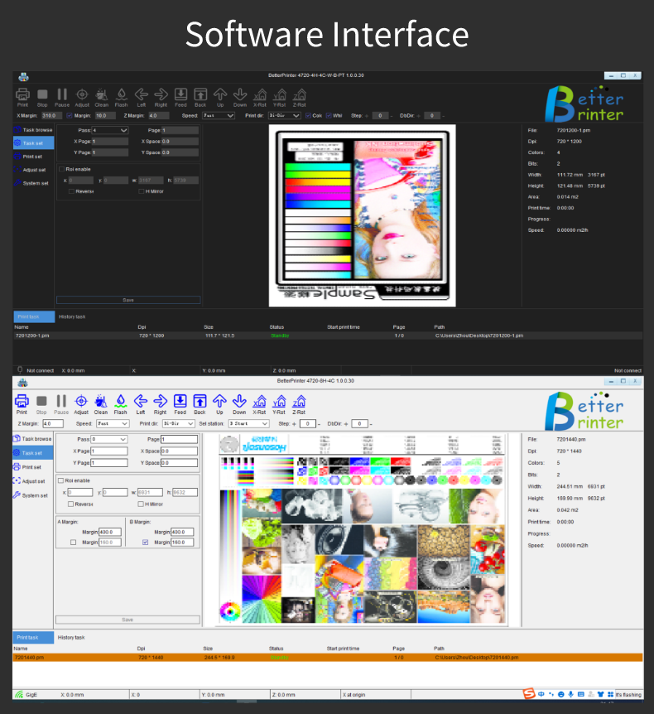Click the Save button in the light window
This screenshot has width=654, height=714.
click(127, 620)
